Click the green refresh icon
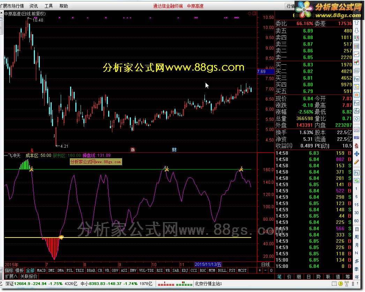Image resolution: width=365 pixels, height=292 pixels. click(356, 181)
